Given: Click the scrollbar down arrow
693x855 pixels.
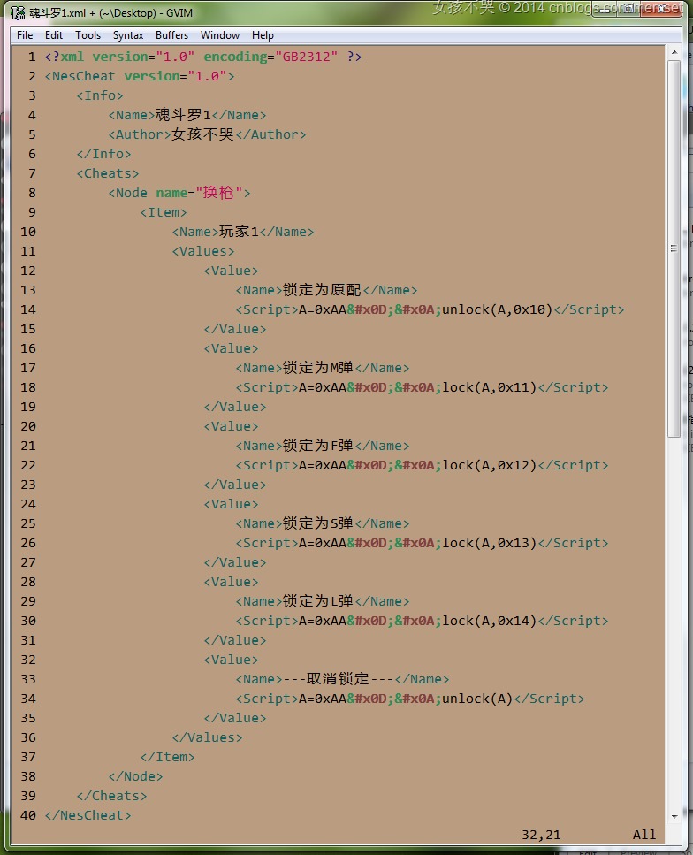Looking at the screenshot, I should (674, 817).
